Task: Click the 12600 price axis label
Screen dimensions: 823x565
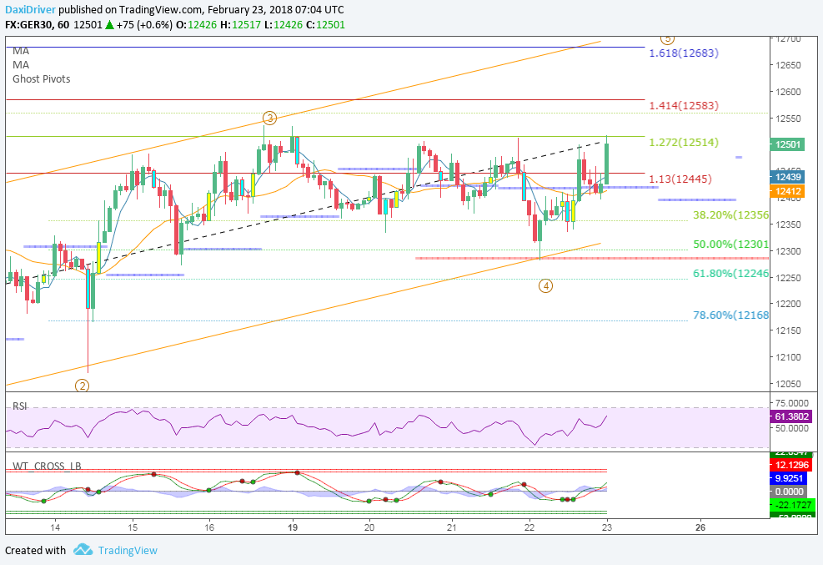Action: point(789,92)
